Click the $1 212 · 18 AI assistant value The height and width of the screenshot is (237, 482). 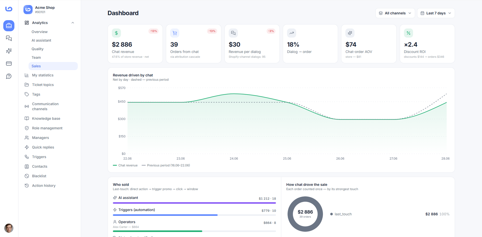click(x=267, y=199)
